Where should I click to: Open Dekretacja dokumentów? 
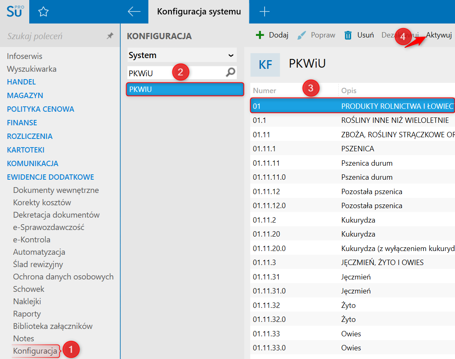(56, 215)
